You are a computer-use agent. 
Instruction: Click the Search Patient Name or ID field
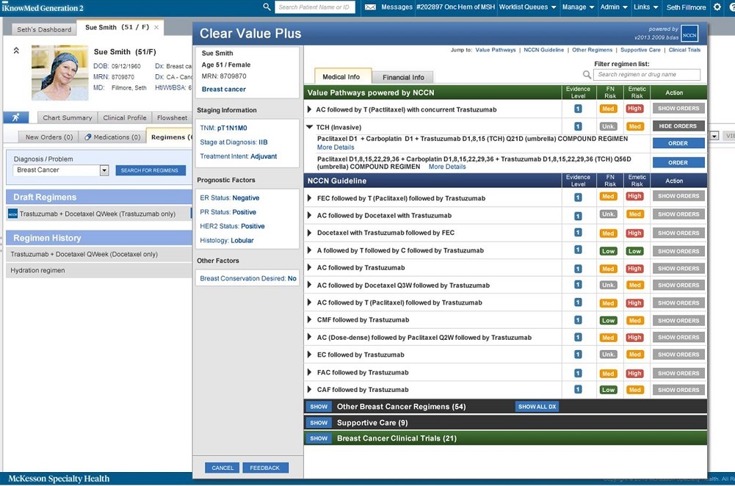tap(314, 7)
